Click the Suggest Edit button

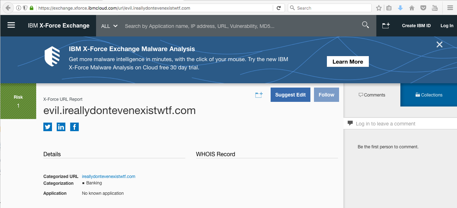coord(290,95)
